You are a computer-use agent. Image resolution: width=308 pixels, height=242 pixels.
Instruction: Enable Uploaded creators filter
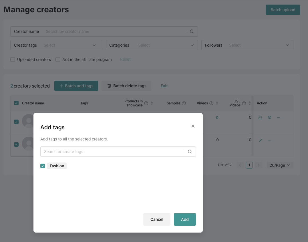13,59
